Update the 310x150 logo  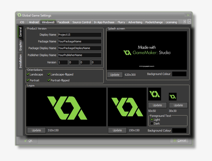coord(36,130)
